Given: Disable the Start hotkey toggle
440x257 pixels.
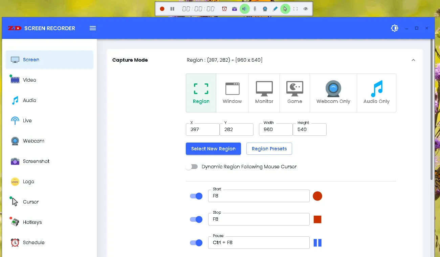Looking at the screenshot, I should (x=196, y=196).
